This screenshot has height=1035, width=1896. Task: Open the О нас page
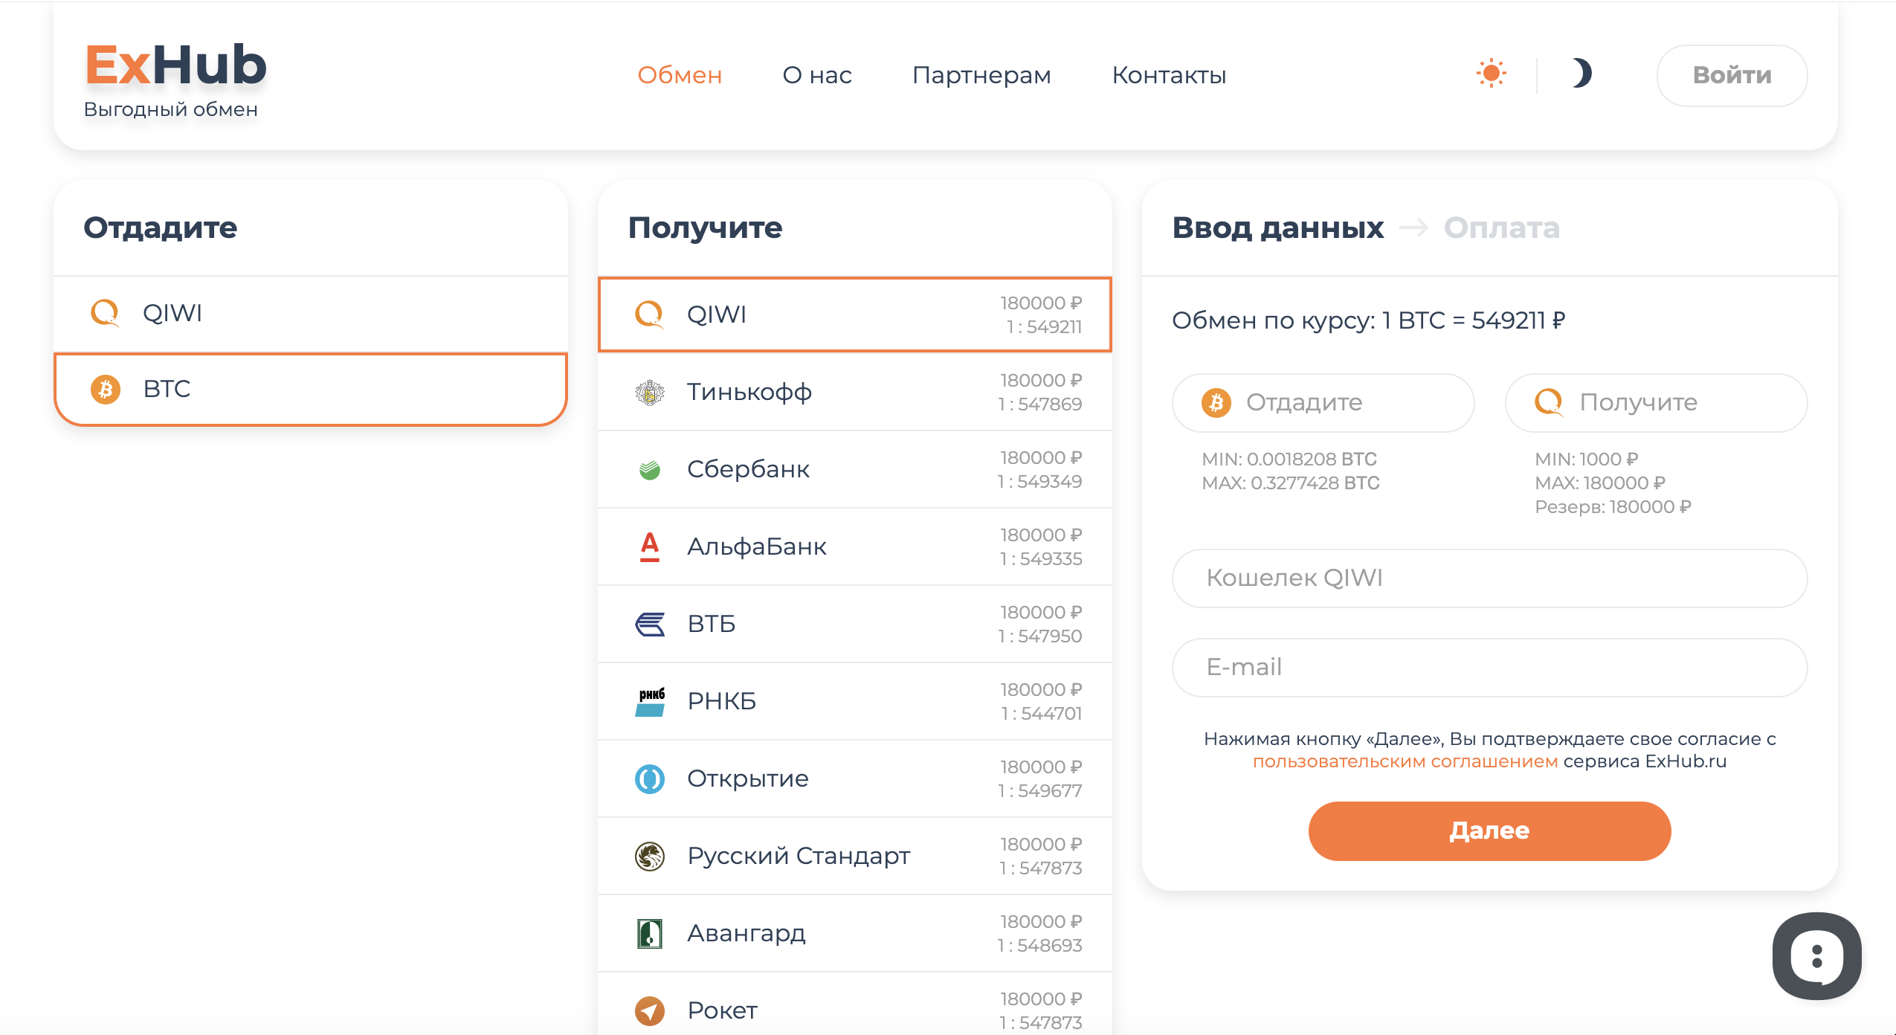click(x=817, y=75)
